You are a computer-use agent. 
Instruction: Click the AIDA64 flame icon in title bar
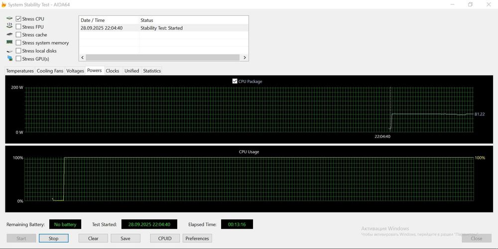[x=3, y=5]
